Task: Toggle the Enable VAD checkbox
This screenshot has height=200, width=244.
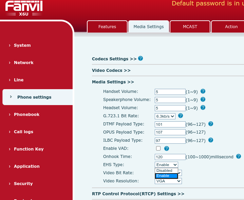Action: coord(158,148)
